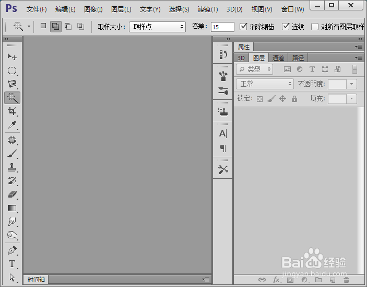This screenshot has height=287, width=367.
Task: Select the Brush tool
Action: coord(12,154)
